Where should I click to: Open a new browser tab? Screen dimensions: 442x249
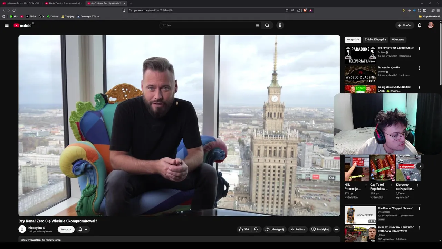[131, 3]
